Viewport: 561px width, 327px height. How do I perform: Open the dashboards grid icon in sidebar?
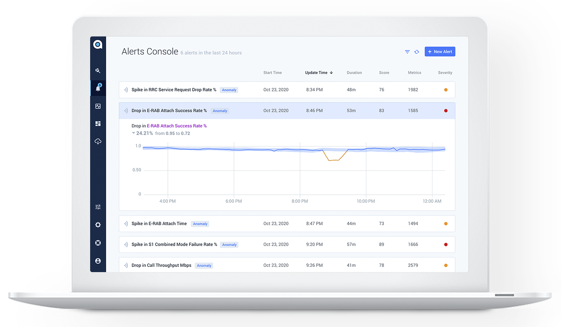coord(98,124)
